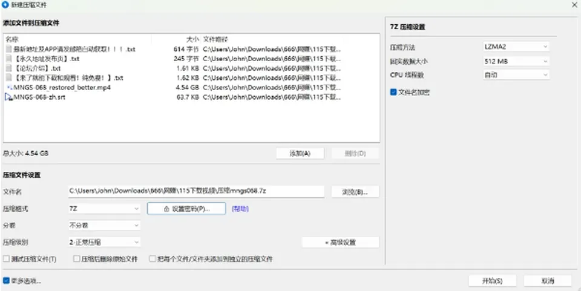Uncheck the 更多选项 checkbox
Screen dimensions: 581x291
tap(6, 281)
